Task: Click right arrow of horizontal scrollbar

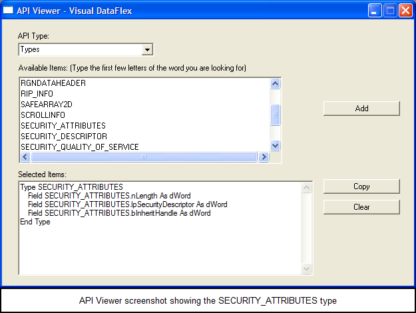Action: tap(263, 157)
